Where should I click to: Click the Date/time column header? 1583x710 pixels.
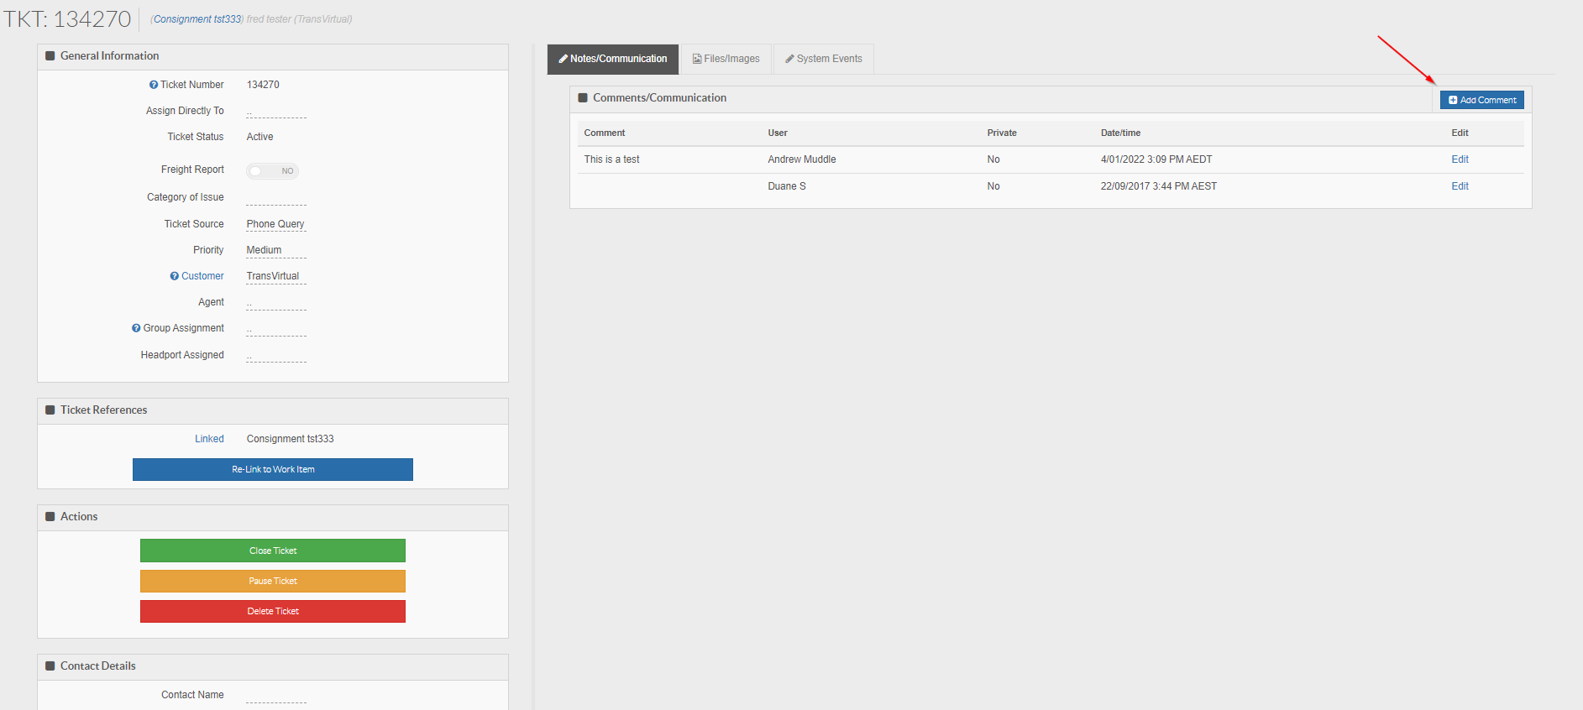pos(1120,133)
